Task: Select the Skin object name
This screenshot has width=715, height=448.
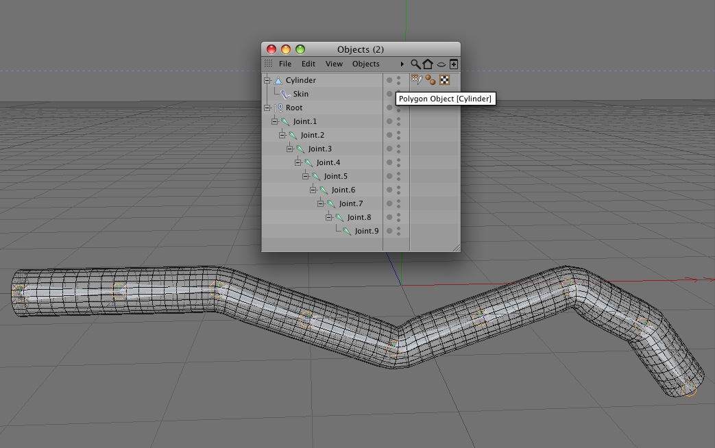Action: [x=300, y=94]
